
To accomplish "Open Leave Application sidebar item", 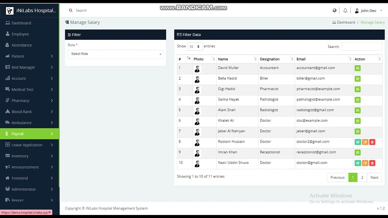I will click(29, 145).
